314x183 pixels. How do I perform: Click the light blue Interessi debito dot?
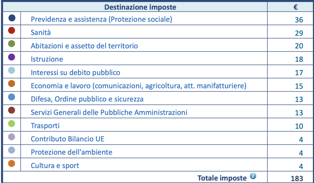tap(11, 70)
